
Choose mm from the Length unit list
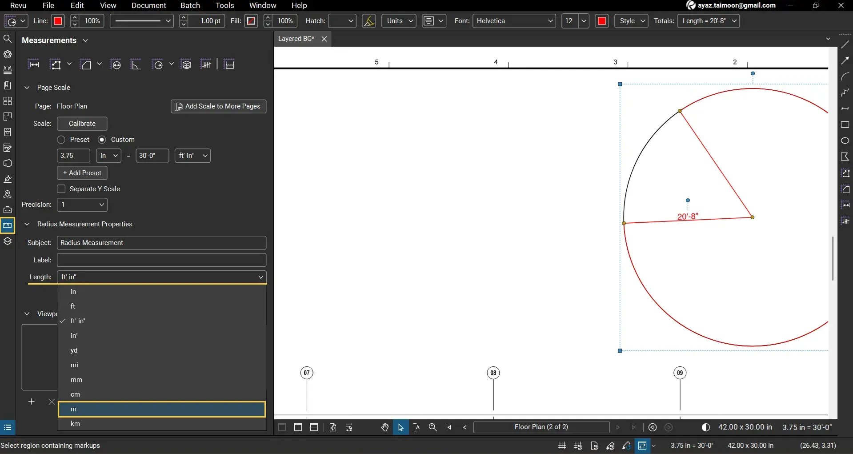pyautogui.click(x=76, y=380)
